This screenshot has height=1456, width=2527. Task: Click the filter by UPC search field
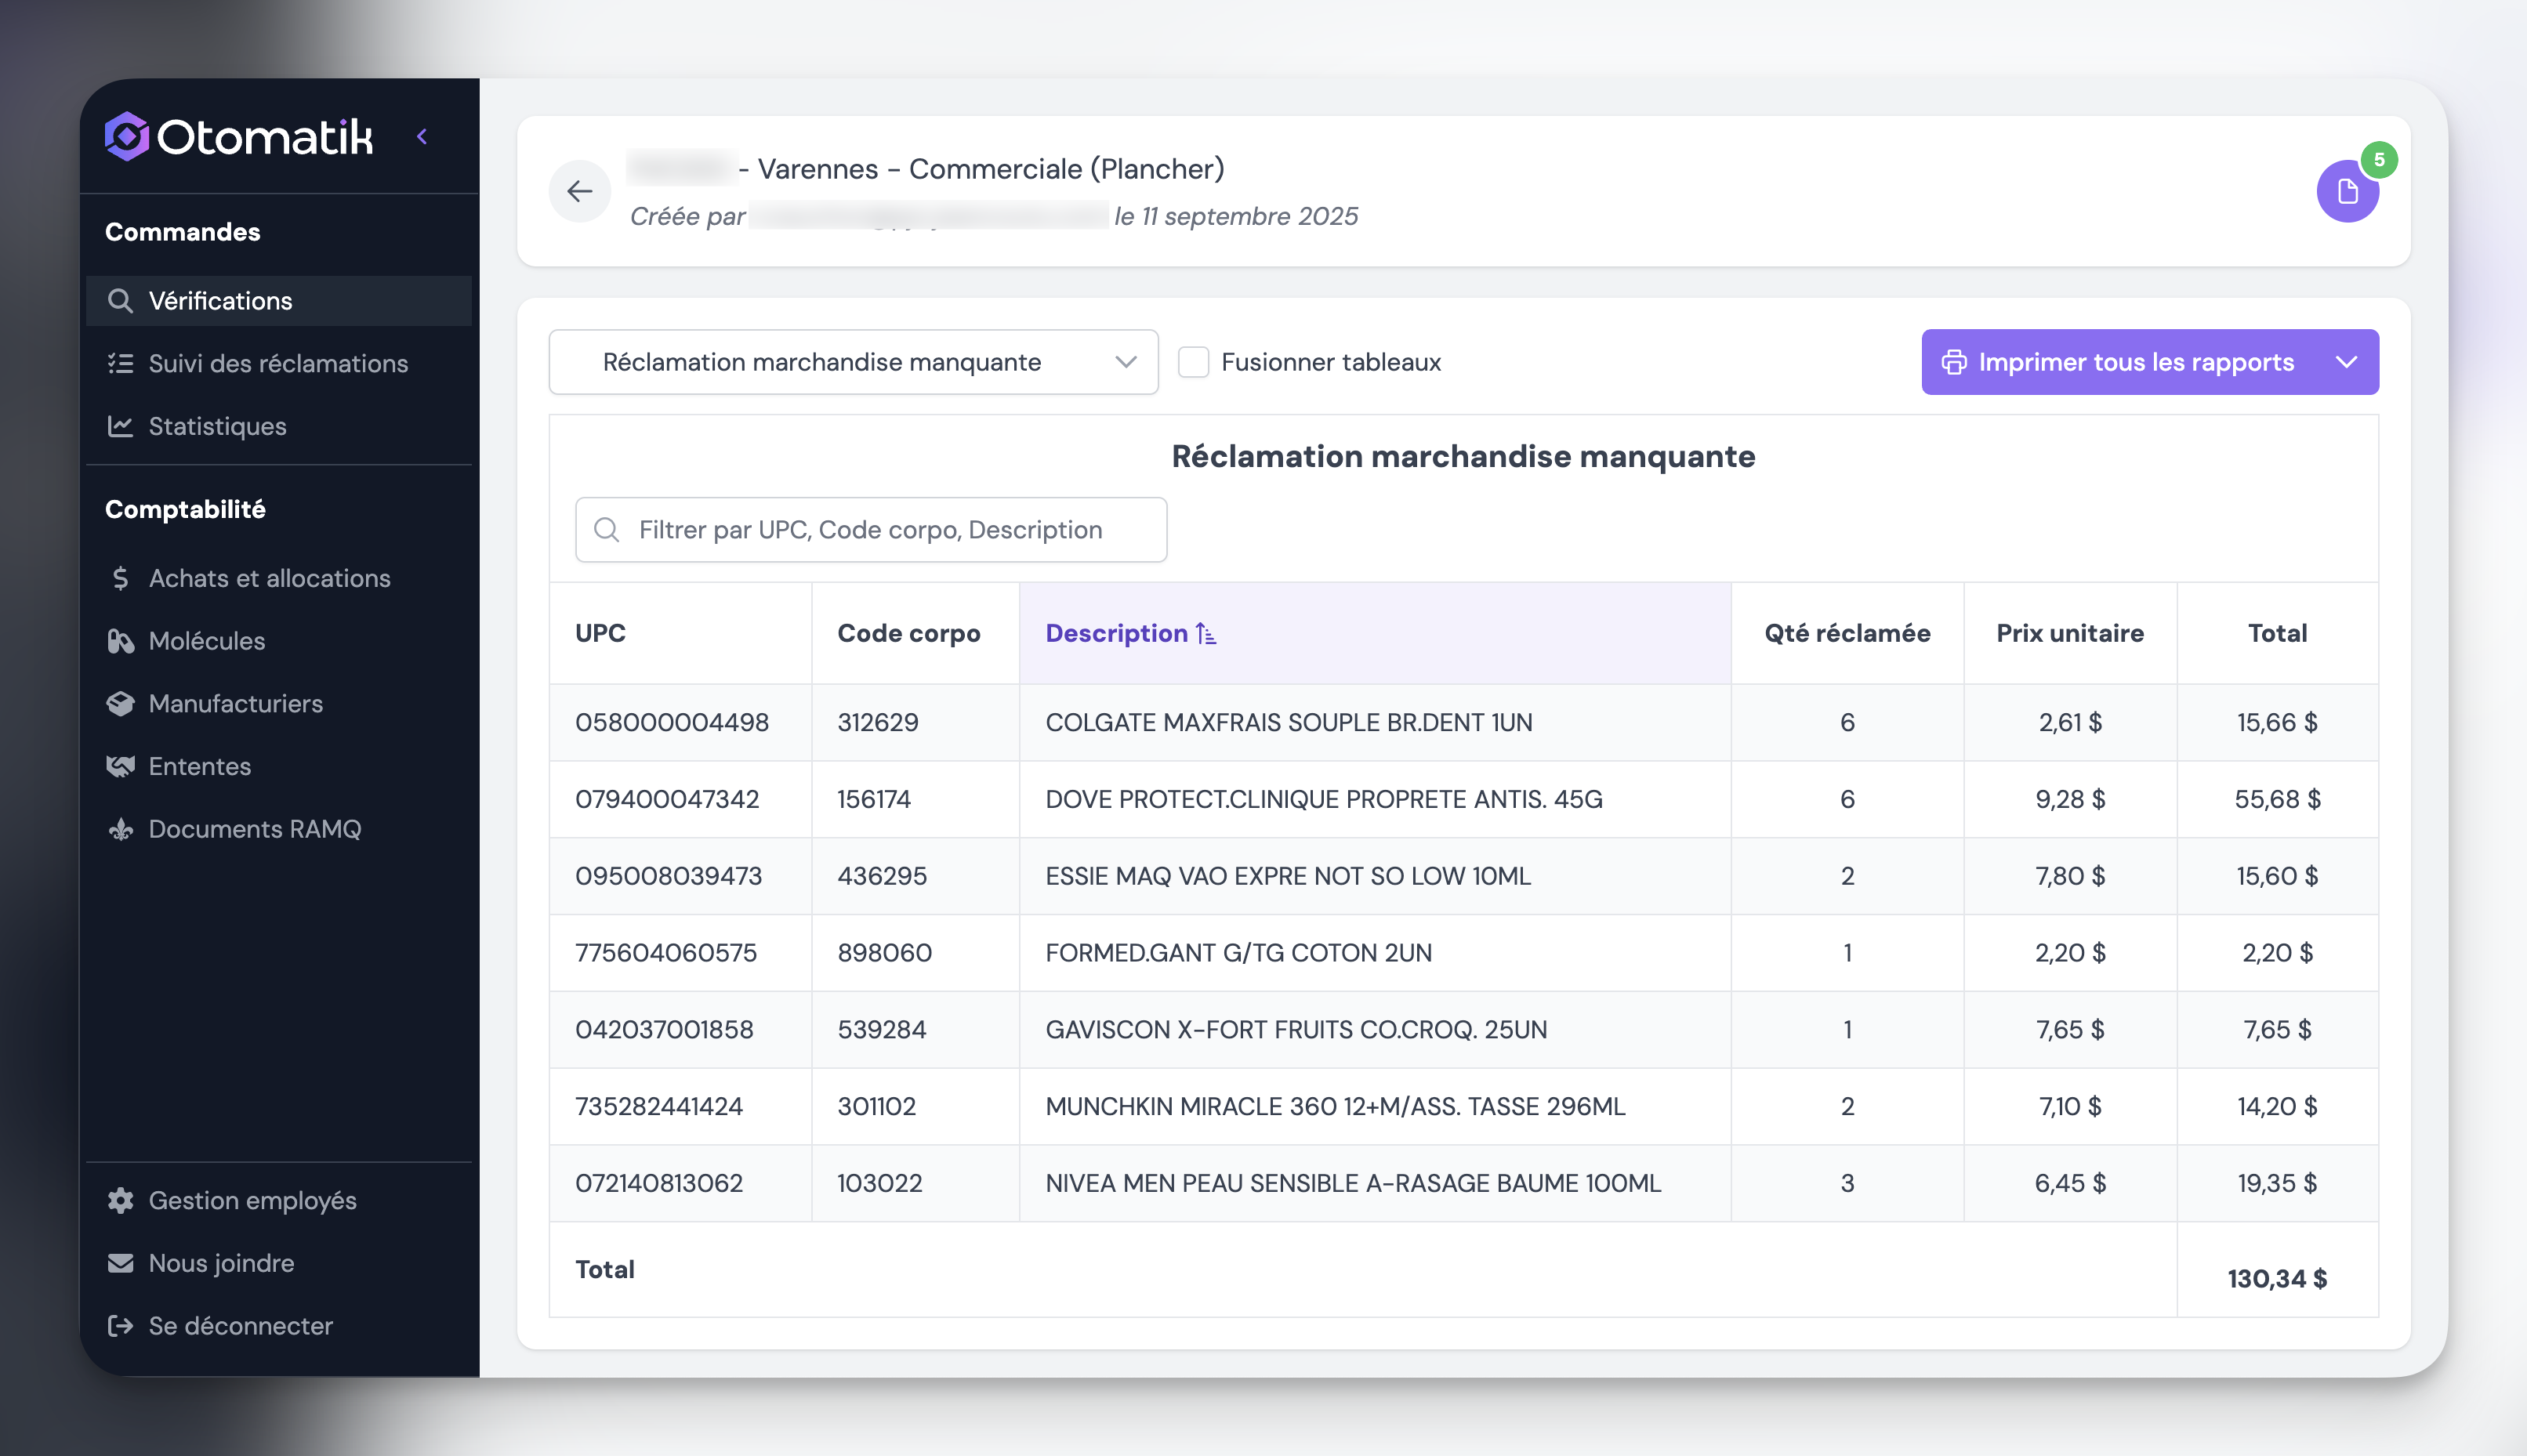[x=870, y=530]
